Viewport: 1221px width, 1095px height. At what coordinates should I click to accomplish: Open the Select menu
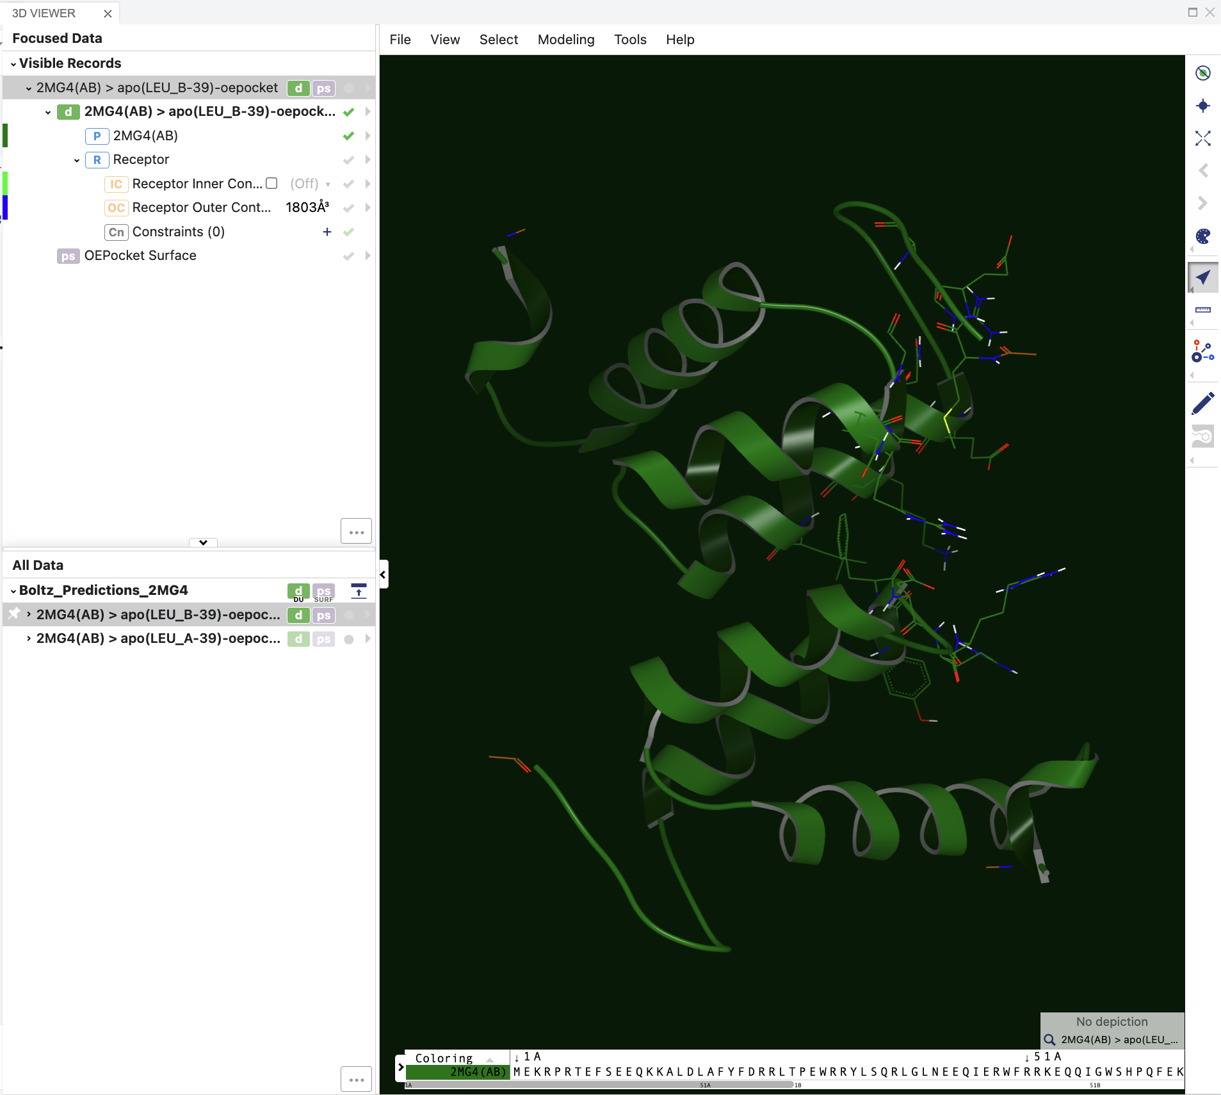[499, 39]
